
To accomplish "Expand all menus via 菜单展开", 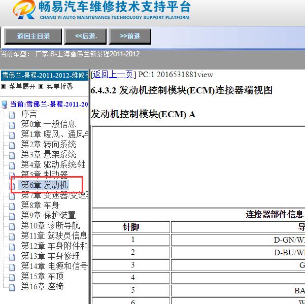I will [x=22, y=86].
